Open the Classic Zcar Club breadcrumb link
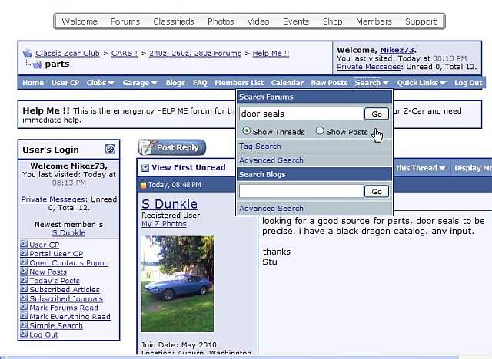Image resolution: width=492 pixels, height=359 pixels. point(68,53)
